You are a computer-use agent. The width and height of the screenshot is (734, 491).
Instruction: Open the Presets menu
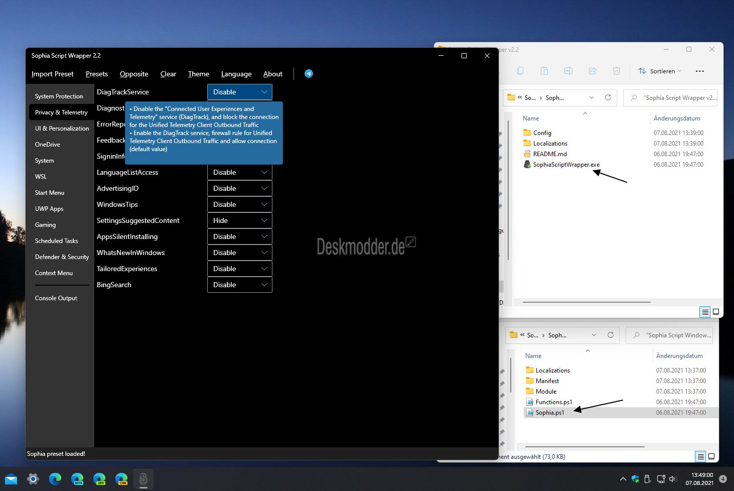point(96,74)
